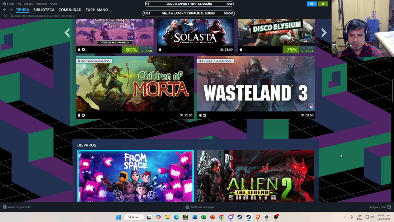Open the EUCHIMANO profile tab

pyautogui.click(x=97, y=10)
